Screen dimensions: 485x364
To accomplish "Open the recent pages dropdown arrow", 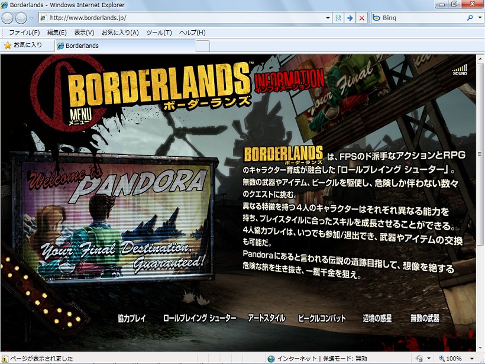I will pos(31,18).
